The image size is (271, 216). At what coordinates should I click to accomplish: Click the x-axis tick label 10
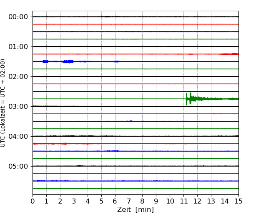170,201
